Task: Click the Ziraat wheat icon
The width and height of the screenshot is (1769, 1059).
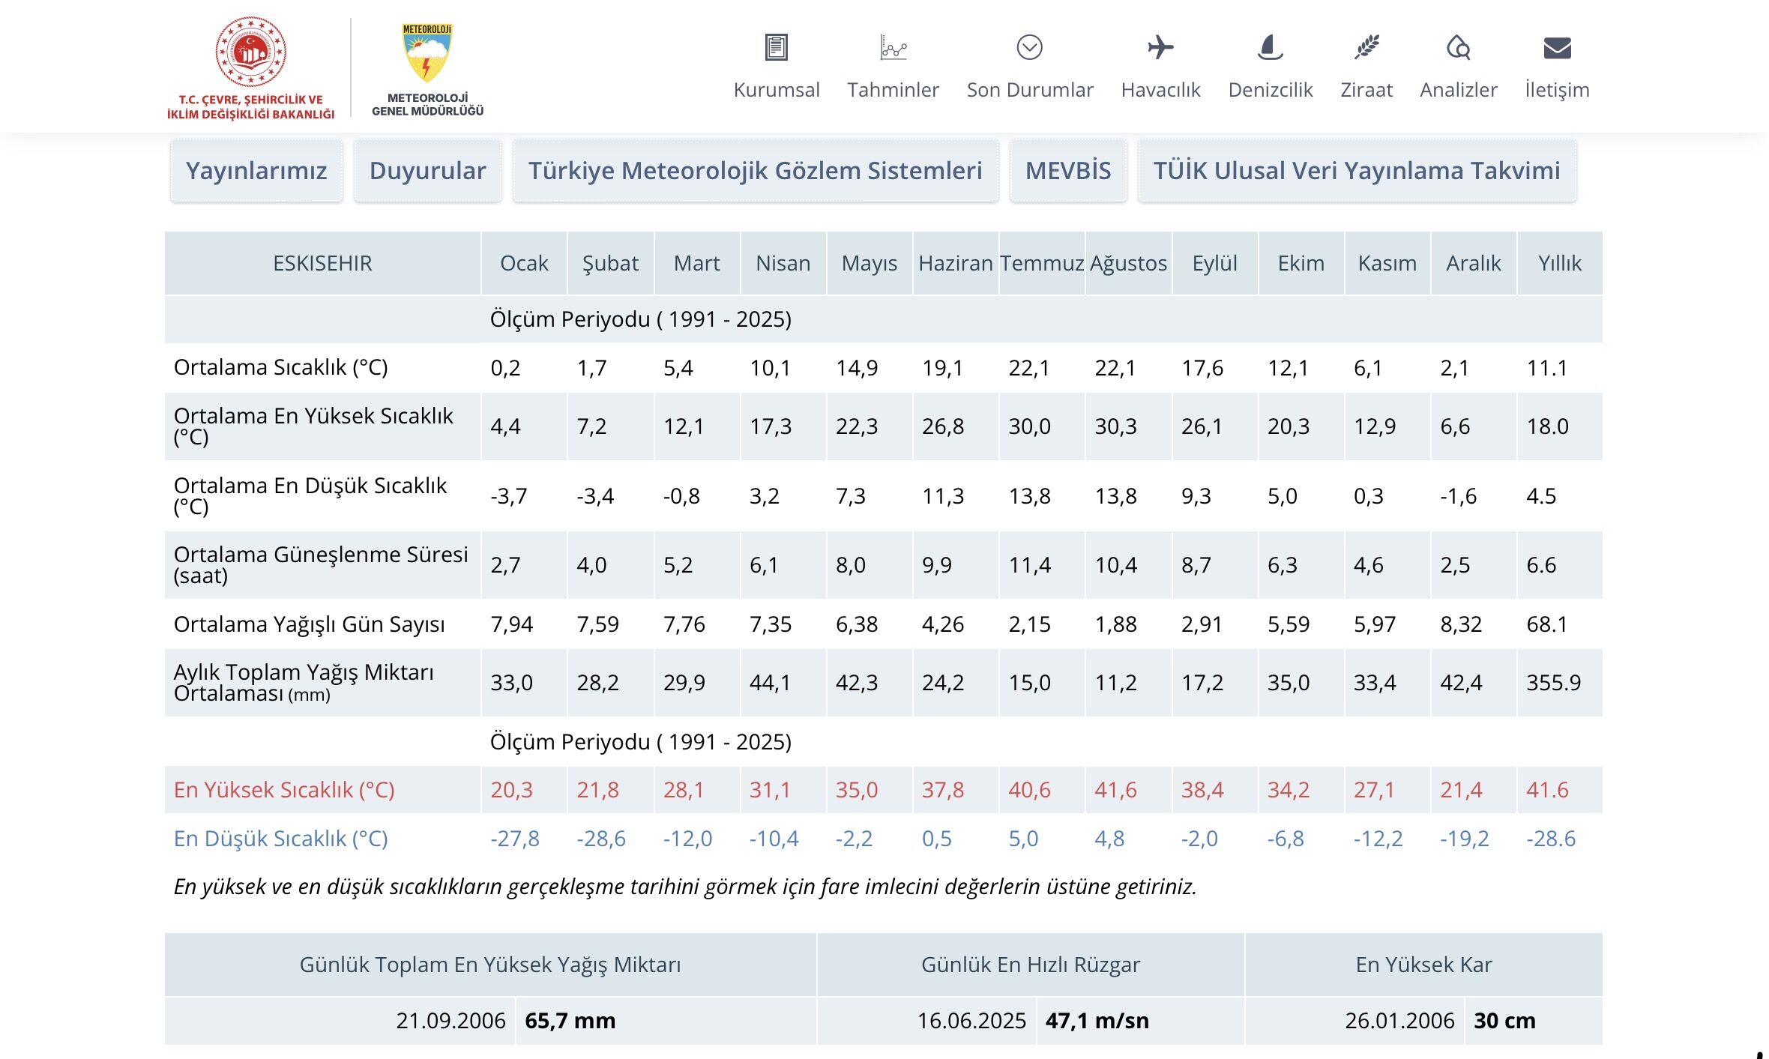Action: [1366, 47]
